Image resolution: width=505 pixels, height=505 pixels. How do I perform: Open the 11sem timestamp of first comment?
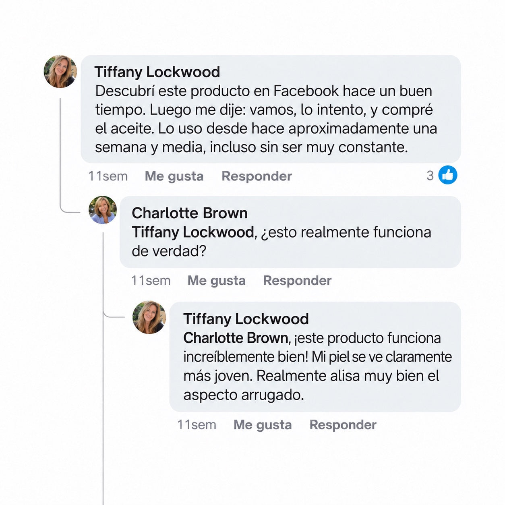[108, 176]
